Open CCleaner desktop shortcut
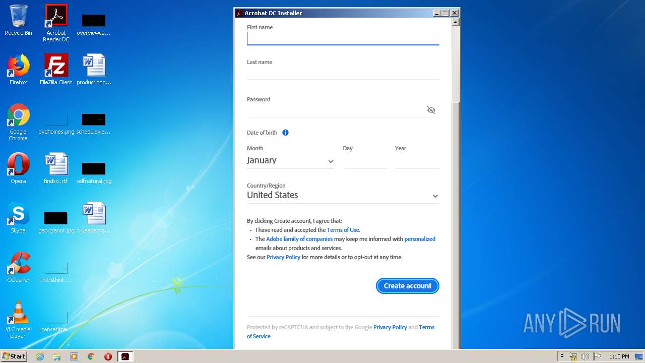The height and width of the screenshot is (363, 645). [x=18, y=267]
